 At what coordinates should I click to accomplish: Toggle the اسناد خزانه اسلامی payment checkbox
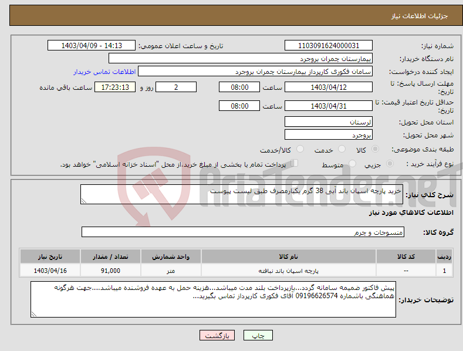click(294, 163)
